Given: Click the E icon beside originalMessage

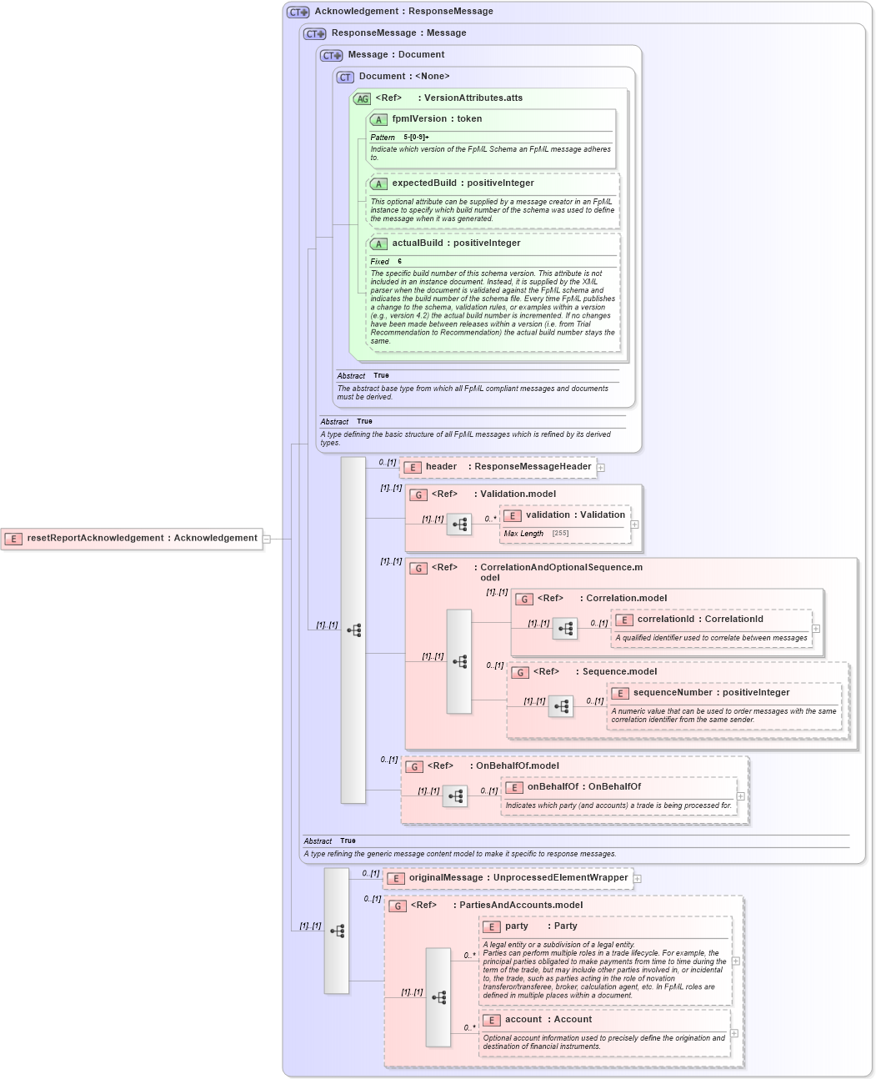Looking at the screenshot, I should (x=396, y=879).
